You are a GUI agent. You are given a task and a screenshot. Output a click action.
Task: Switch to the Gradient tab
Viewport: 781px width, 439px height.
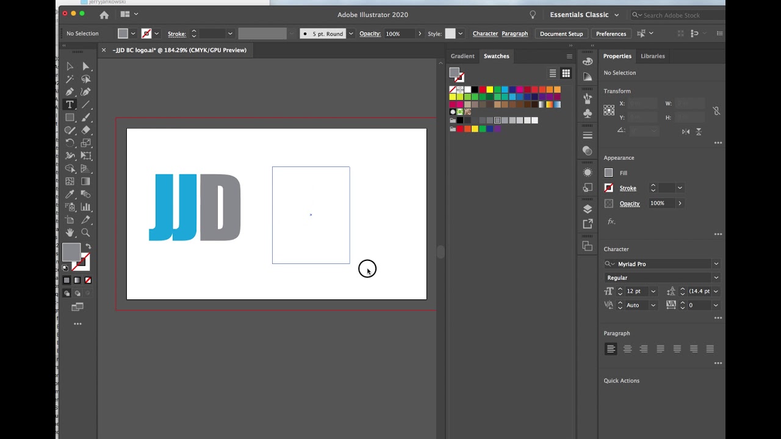tap(462, 56)
